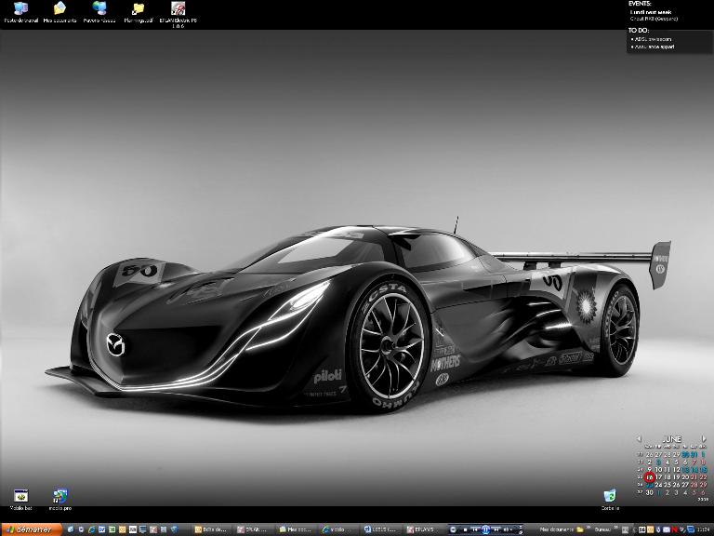Launch Outlook from the quick launch bar
This screenshot has width=714, height=536.
(x=122, y=529)
